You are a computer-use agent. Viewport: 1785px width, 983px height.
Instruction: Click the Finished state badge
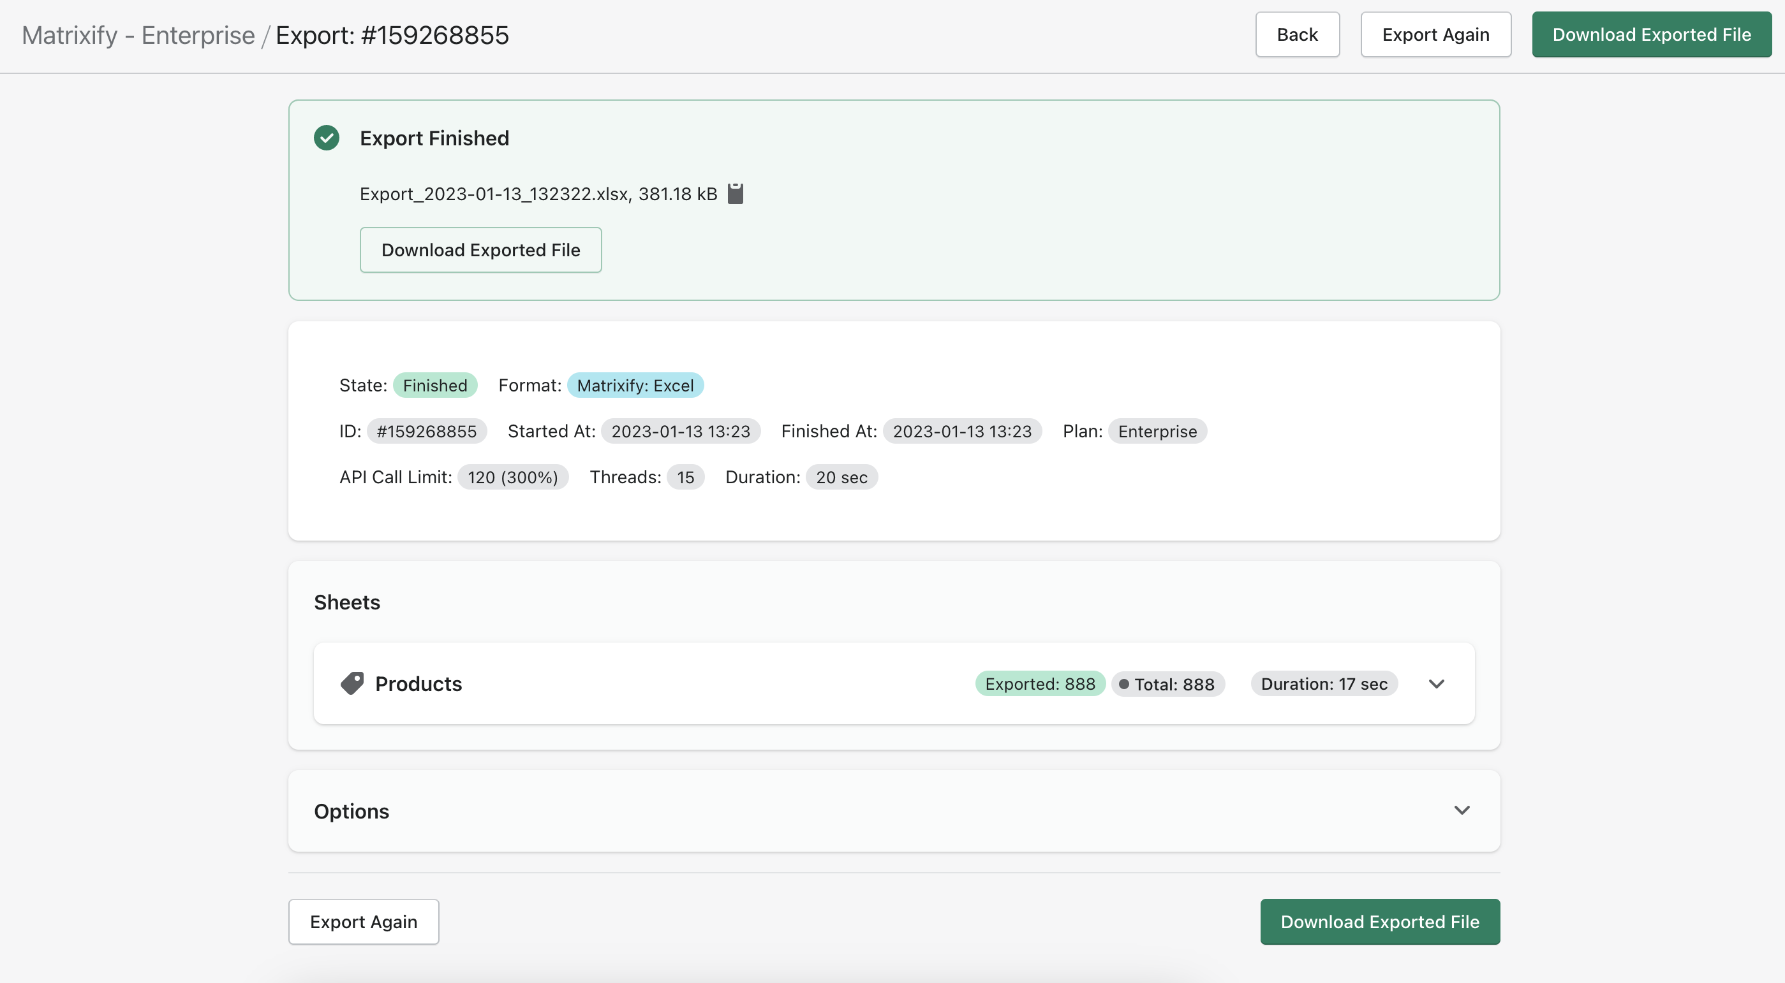tap(434, 386)
